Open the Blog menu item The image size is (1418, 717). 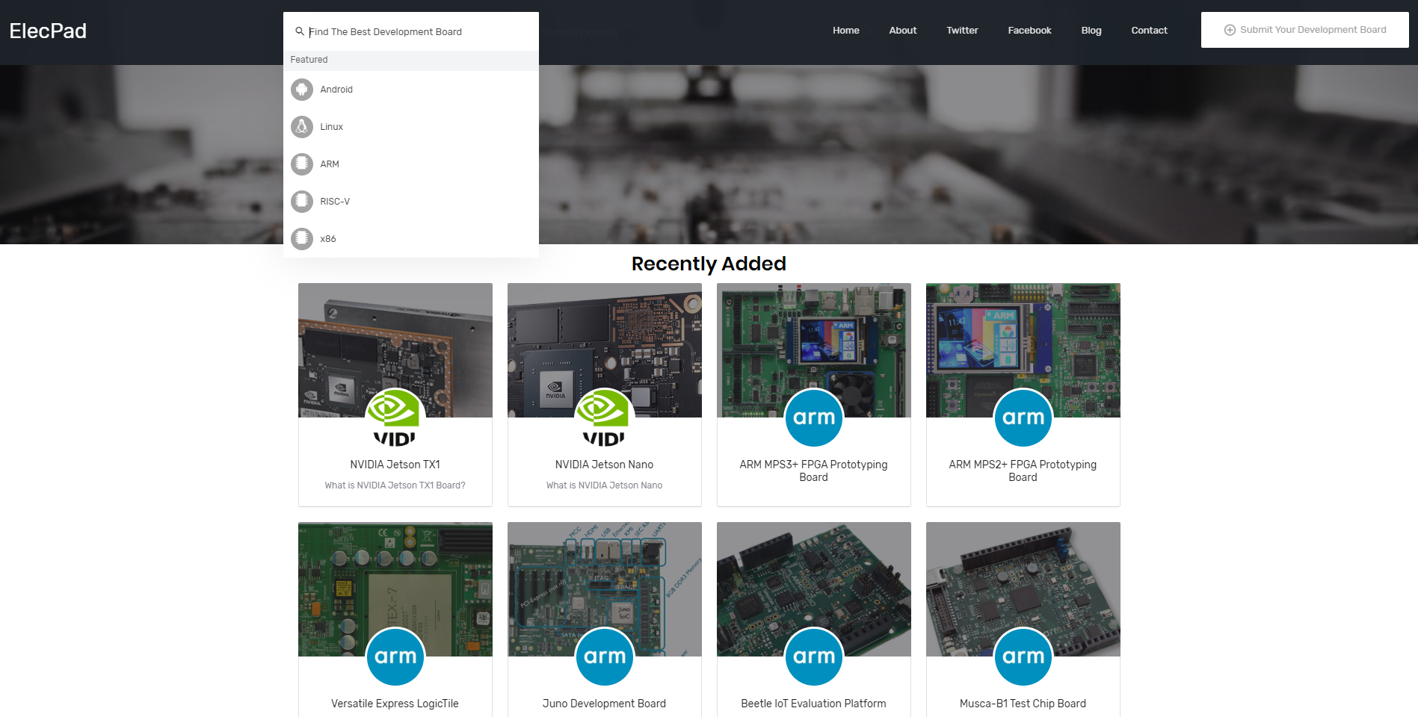[x=1091, y=31]
